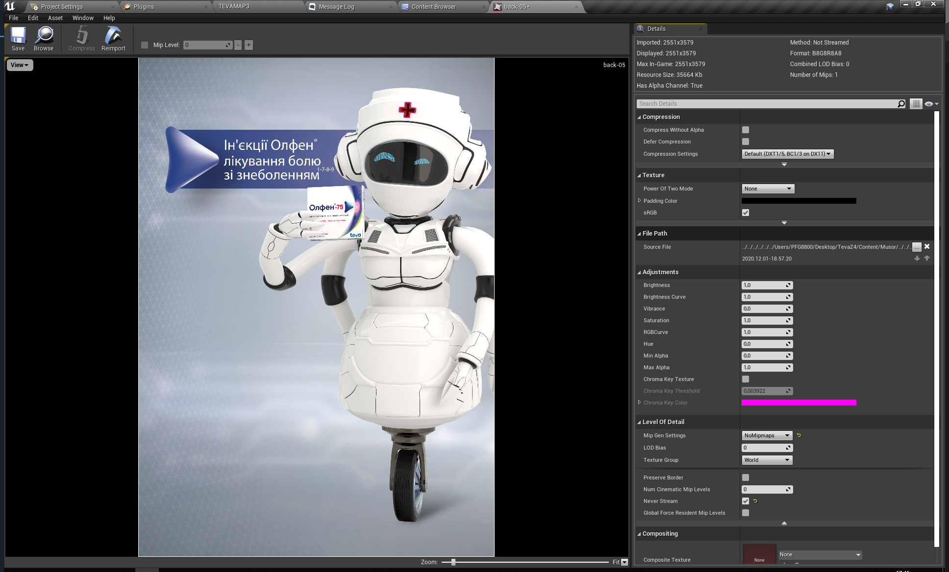Click the source file browse ellipsis button

[917, 247]
